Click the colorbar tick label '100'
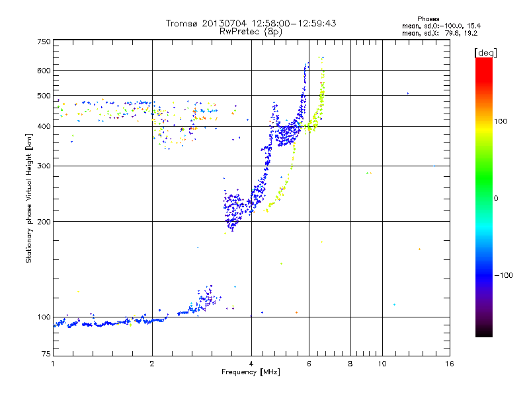 (x=501, y=121)
